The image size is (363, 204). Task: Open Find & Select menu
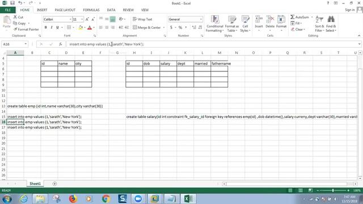(x=331, y=24)
